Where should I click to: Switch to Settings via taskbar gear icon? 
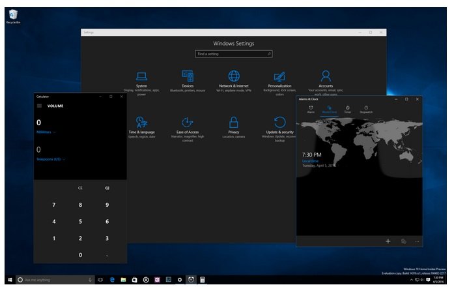pos(180,280)
